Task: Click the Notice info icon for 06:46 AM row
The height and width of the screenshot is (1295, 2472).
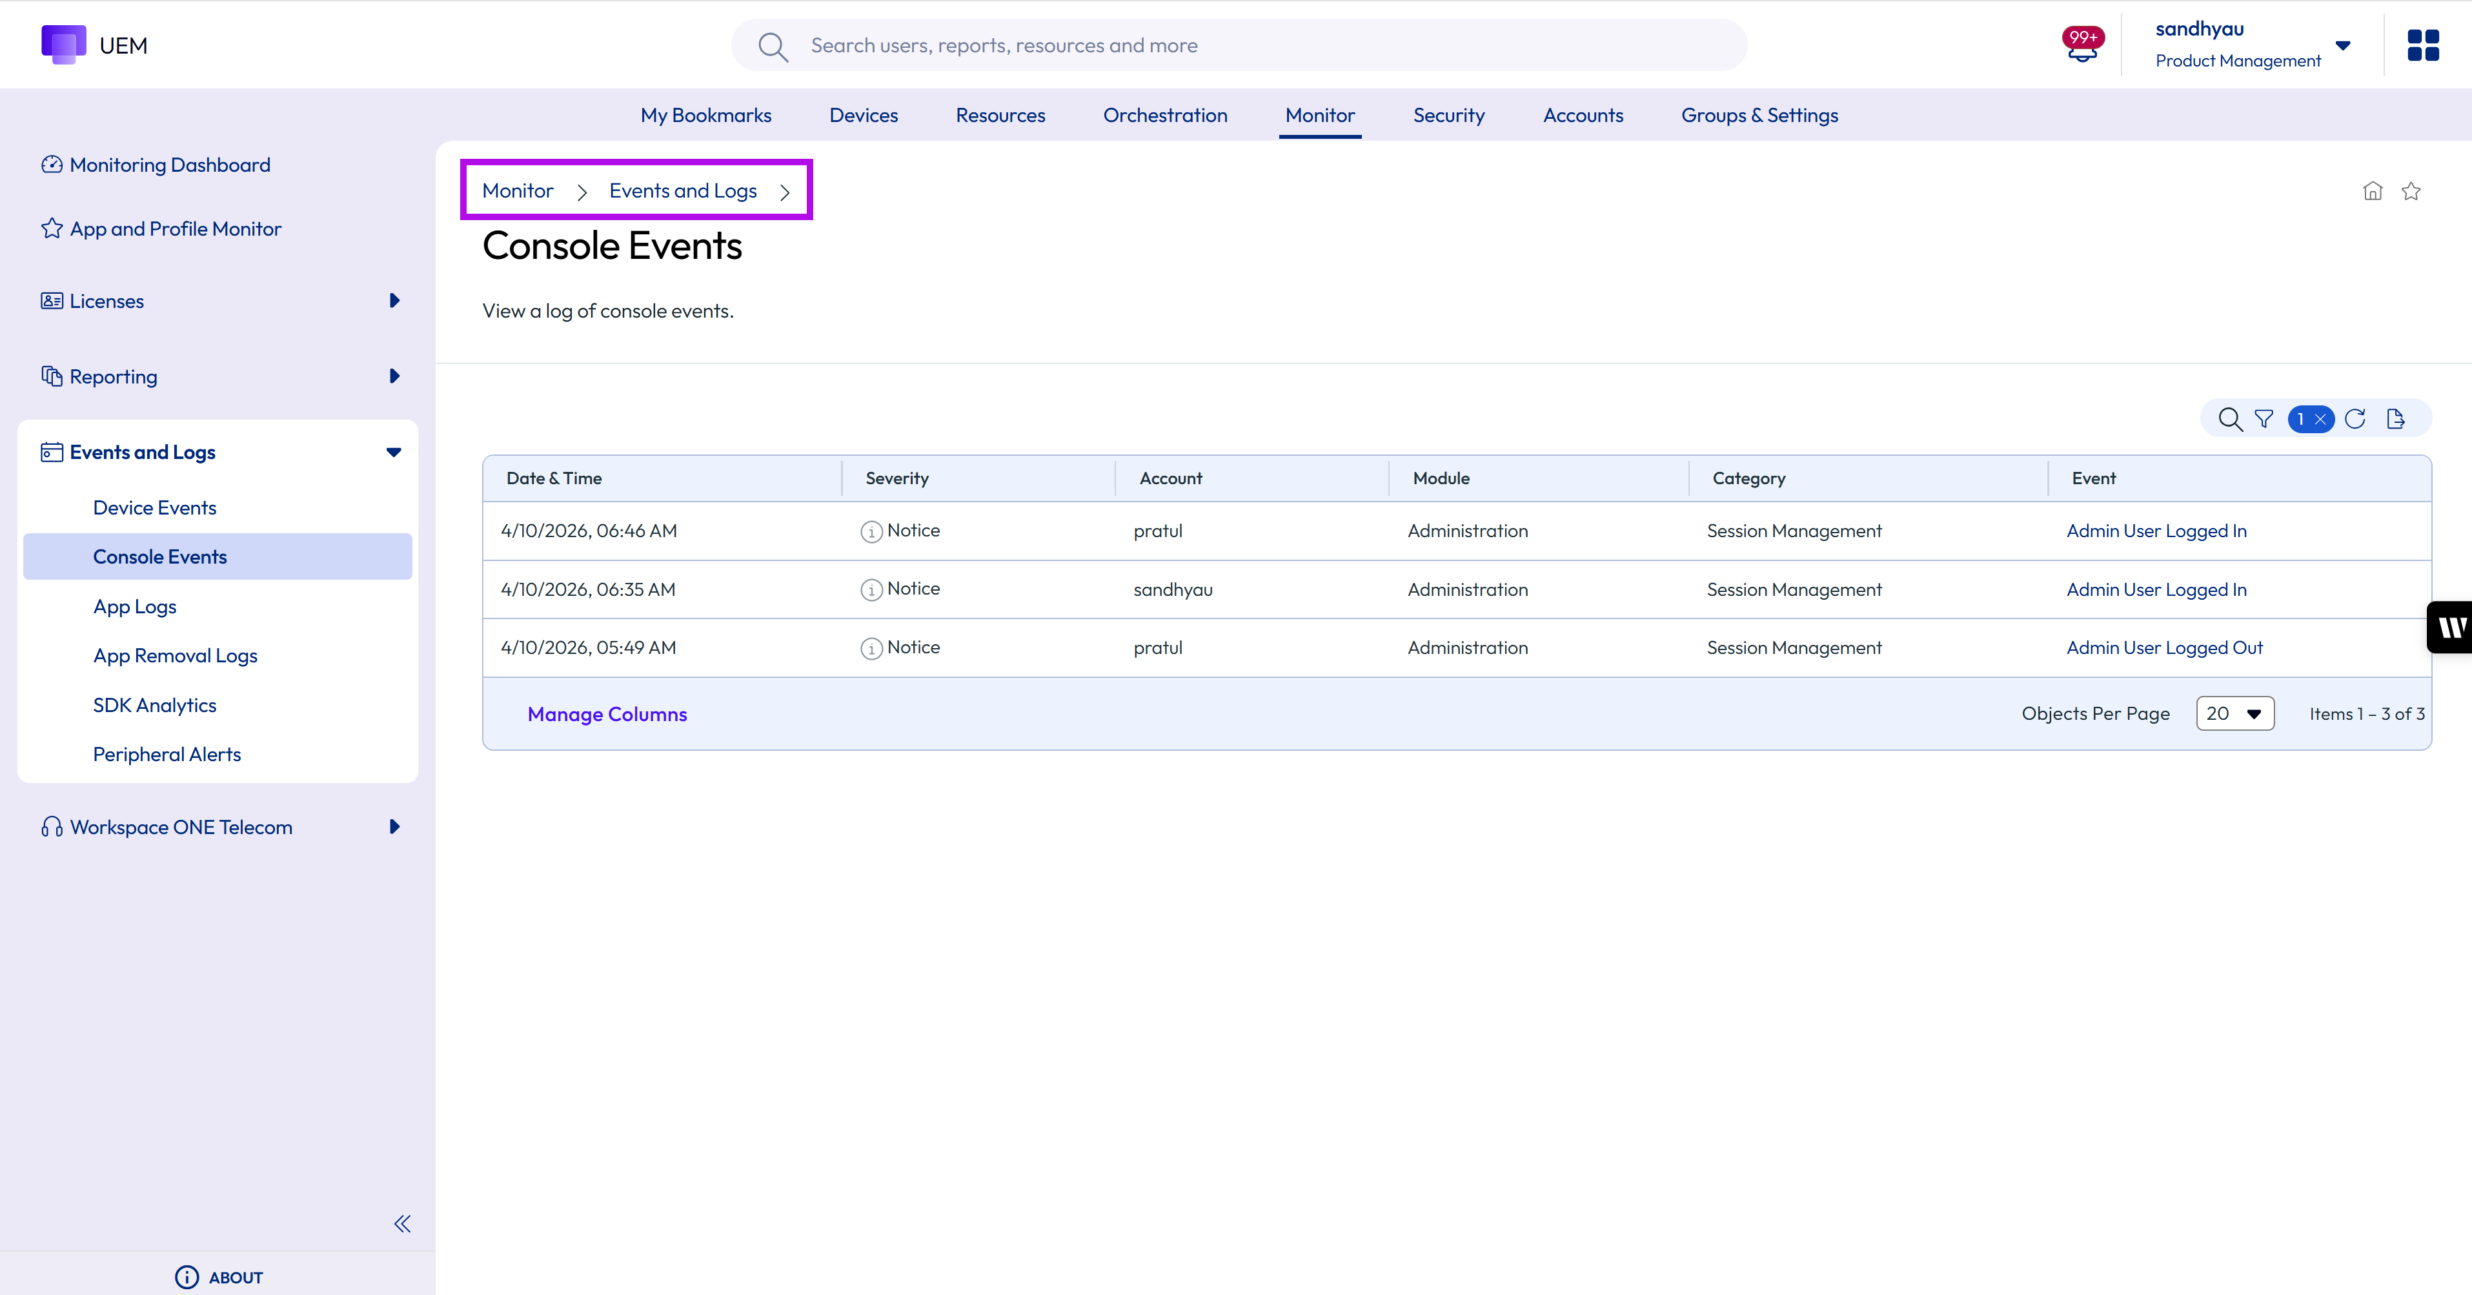Action: pyautogui.click(x=871, y=532)
